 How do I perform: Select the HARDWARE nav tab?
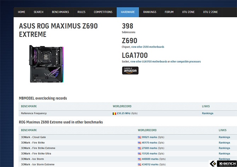[x=128, y=12]
